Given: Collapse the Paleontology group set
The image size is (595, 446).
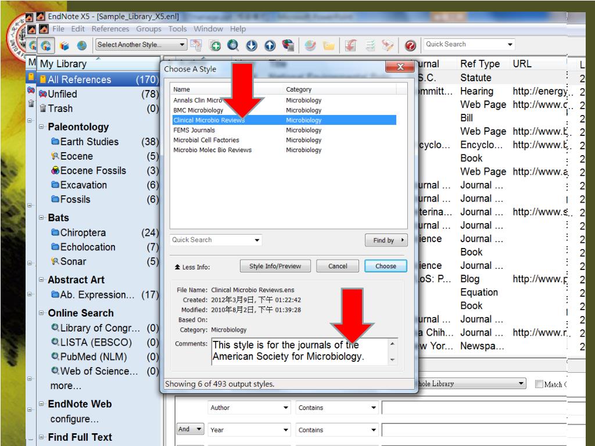Looking at the screenshot, I should [x=41, y=127].
